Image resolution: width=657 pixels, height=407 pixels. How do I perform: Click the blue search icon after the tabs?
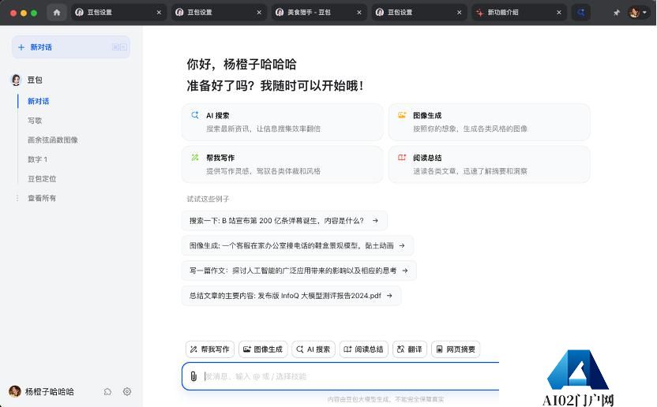pos(580,13)
